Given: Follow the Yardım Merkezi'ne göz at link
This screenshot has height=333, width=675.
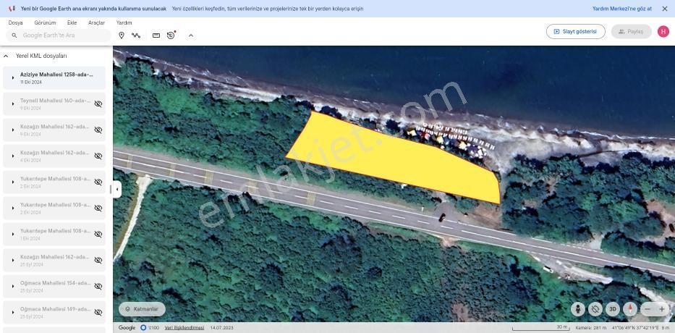Looking at the screenshot, I should pyautogui.click(x=622, y=9).
